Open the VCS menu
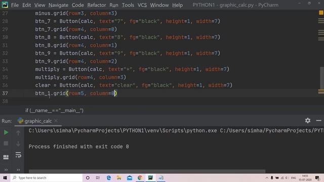Screen dimensions: 324x182 (x=142, y=5)
